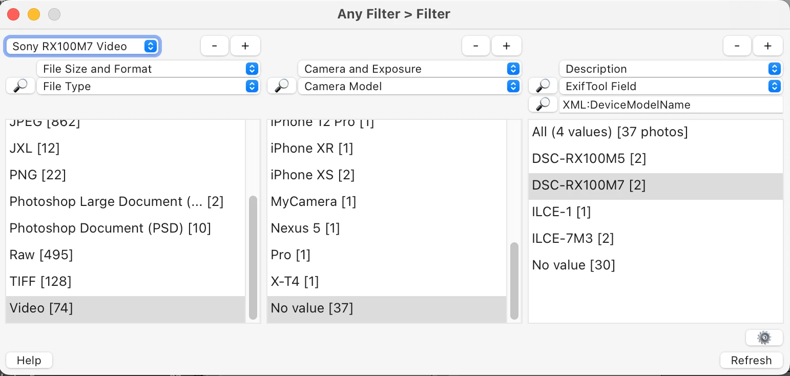Choose iPhone XS [2] camera model

[313, 175]
